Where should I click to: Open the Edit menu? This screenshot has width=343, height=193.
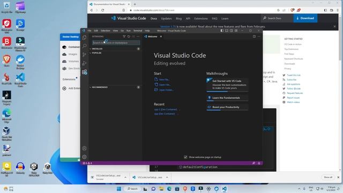pos(96,31)
